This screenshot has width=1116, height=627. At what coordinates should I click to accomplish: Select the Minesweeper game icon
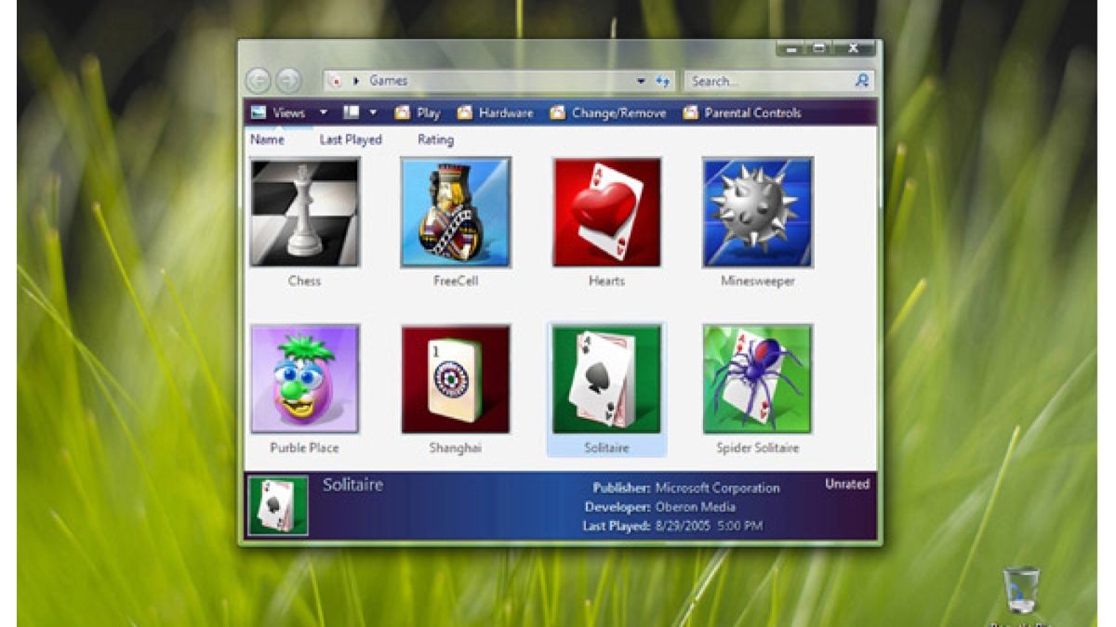pyautogui.click(x=757, y=213)
